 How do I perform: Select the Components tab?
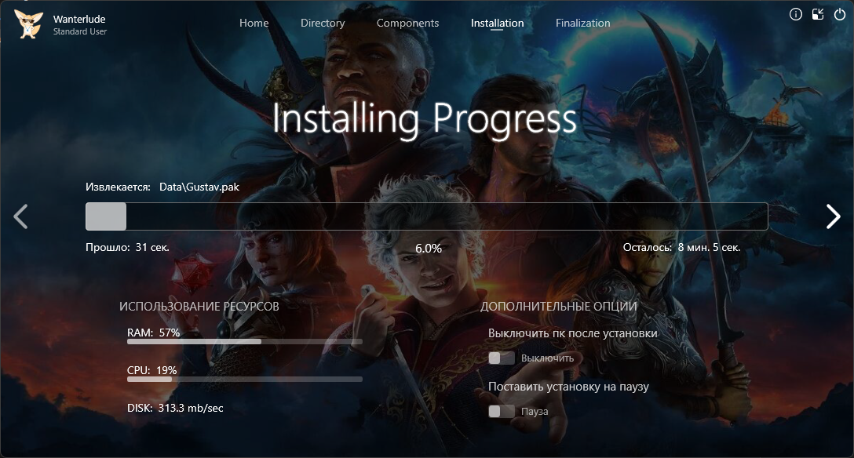(407, 23)
